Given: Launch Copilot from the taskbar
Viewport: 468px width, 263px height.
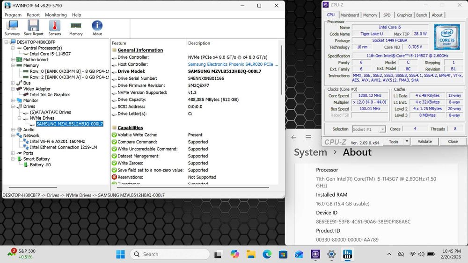Looking at the screenshot, I should coord(235,255).
